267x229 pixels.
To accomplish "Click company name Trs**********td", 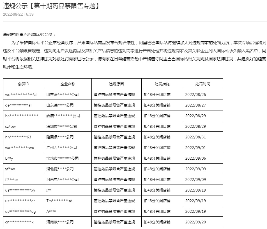I will [x=59, y=201].
